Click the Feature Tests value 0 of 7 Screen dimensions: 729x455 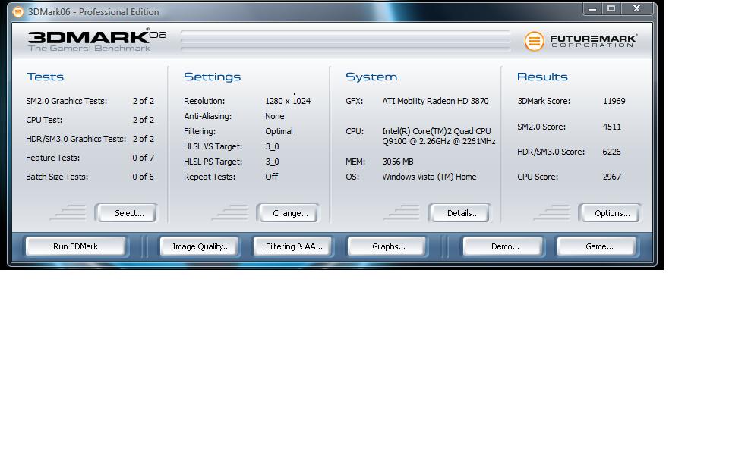click(x=144, y=158)
